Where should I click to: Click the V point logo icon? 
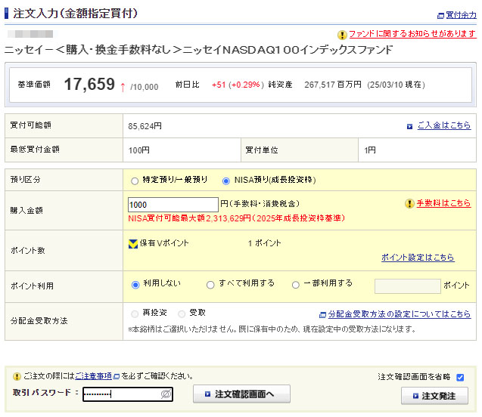tap(133, 243)
